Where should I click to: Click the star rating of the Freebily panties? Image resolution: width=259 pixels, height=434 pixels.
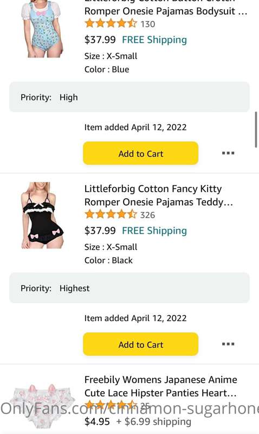click(x=111, y=405)
